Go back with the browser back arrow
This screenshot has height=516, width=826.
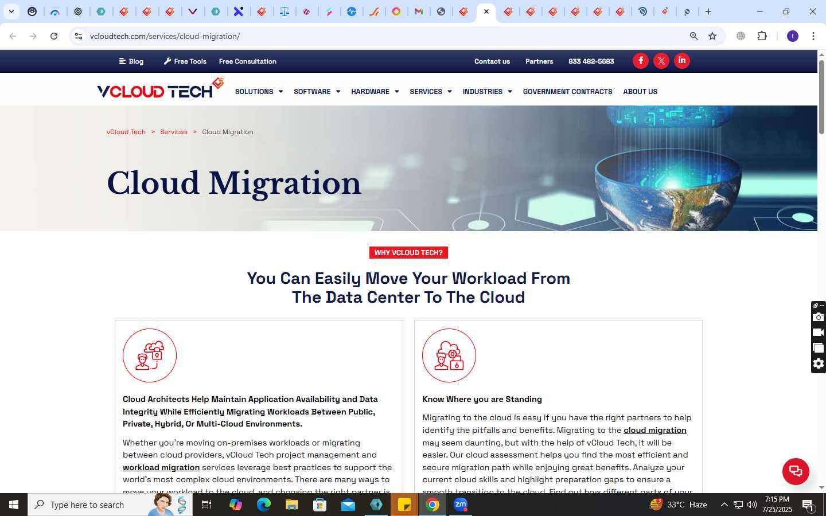coord(13,36)
